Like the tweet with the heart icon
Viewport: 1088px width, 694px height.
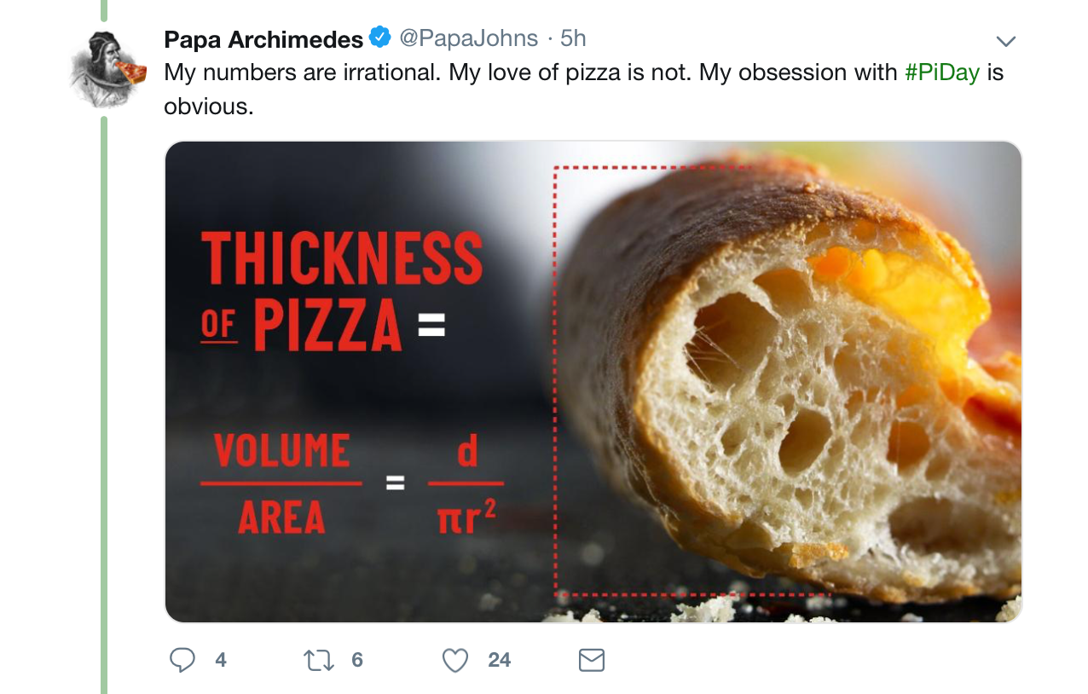coord(455,660)
